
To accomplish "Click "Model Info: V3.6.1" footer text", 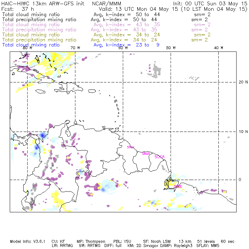I will 28,242.
